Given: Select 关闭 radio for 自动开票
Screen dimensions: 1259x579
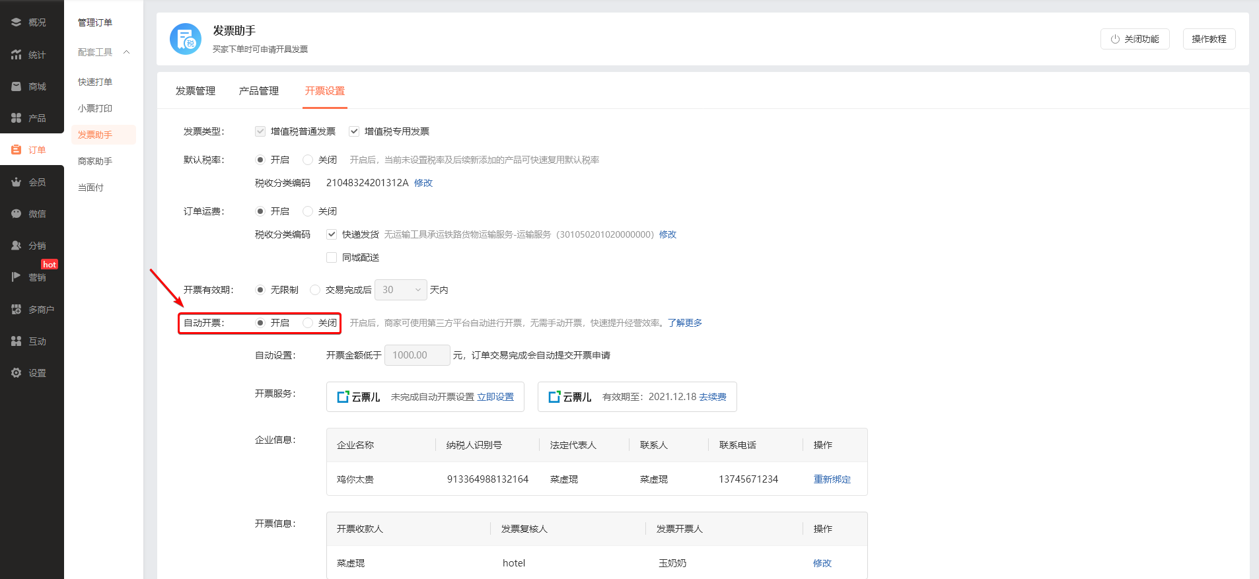Looking at the screenshot, I should click(x=308, y=323).
